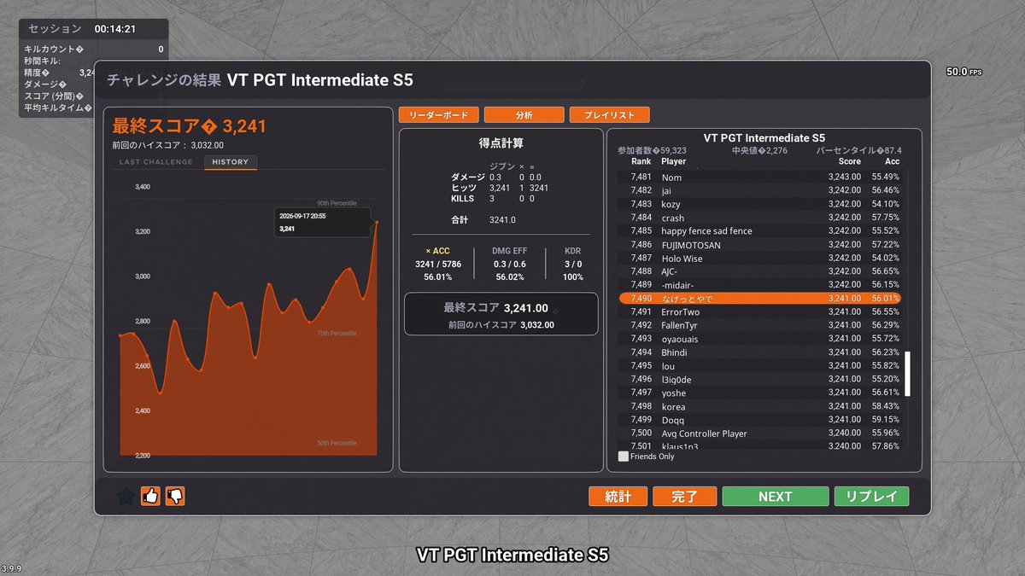
Task: Open the プレイリスト tab
Action: [x=610, y=114]
